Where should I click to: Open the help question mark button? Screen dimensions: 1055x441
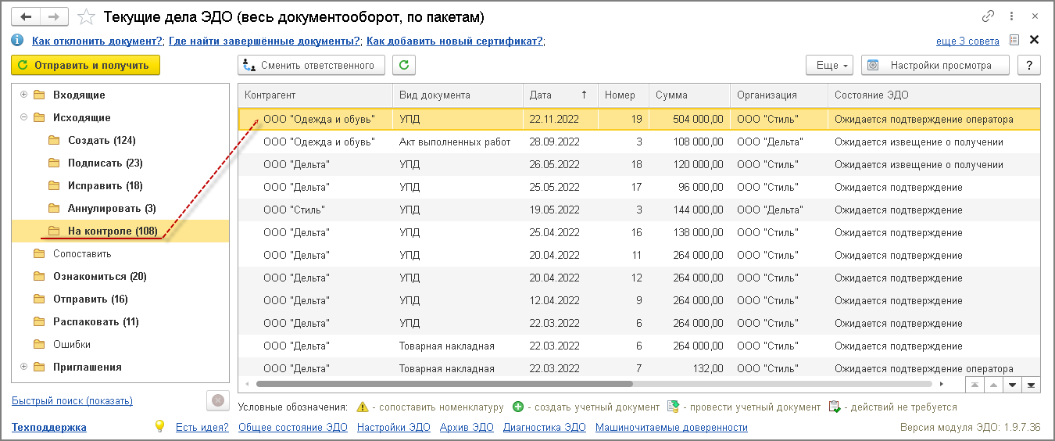(1029, 66)
